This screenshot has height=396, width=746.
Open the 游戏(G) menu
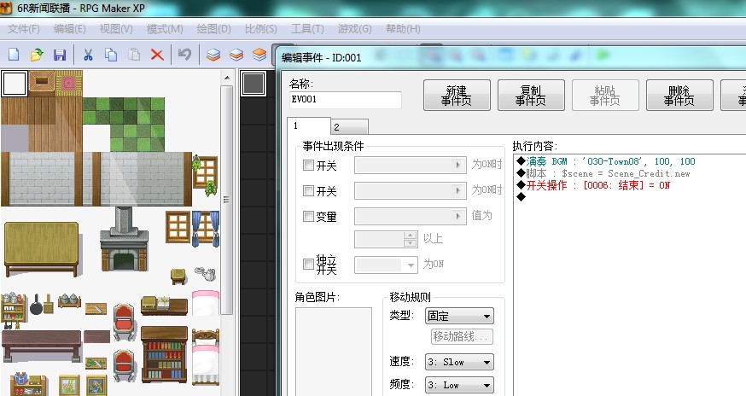[354, 29]
